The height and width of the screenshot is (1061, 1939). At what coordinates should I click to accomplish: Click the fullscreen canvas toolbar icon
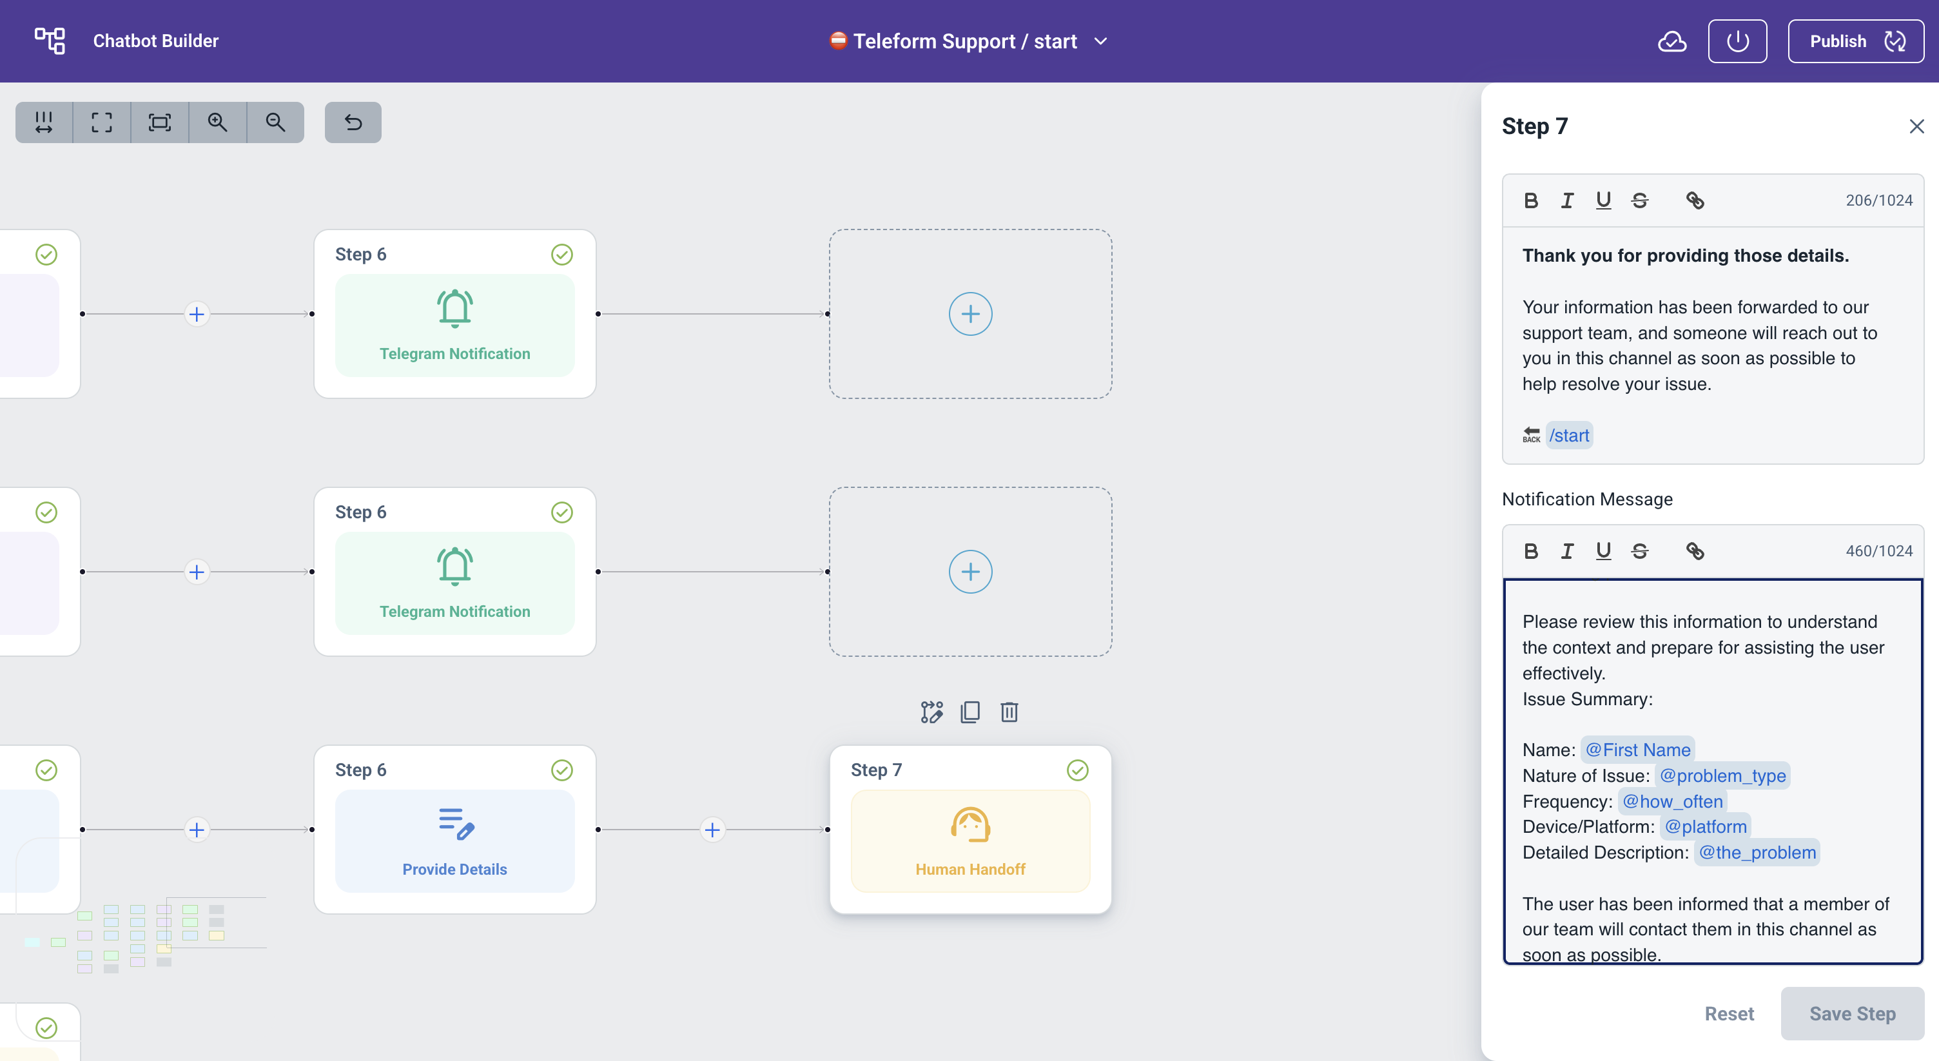click(x=102, y=122)
